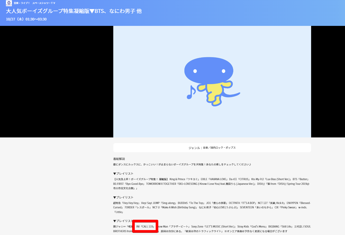This screenshot has width=345, height=235.
Task: Click INI「CALL 119」 entry
Action: 145,227
